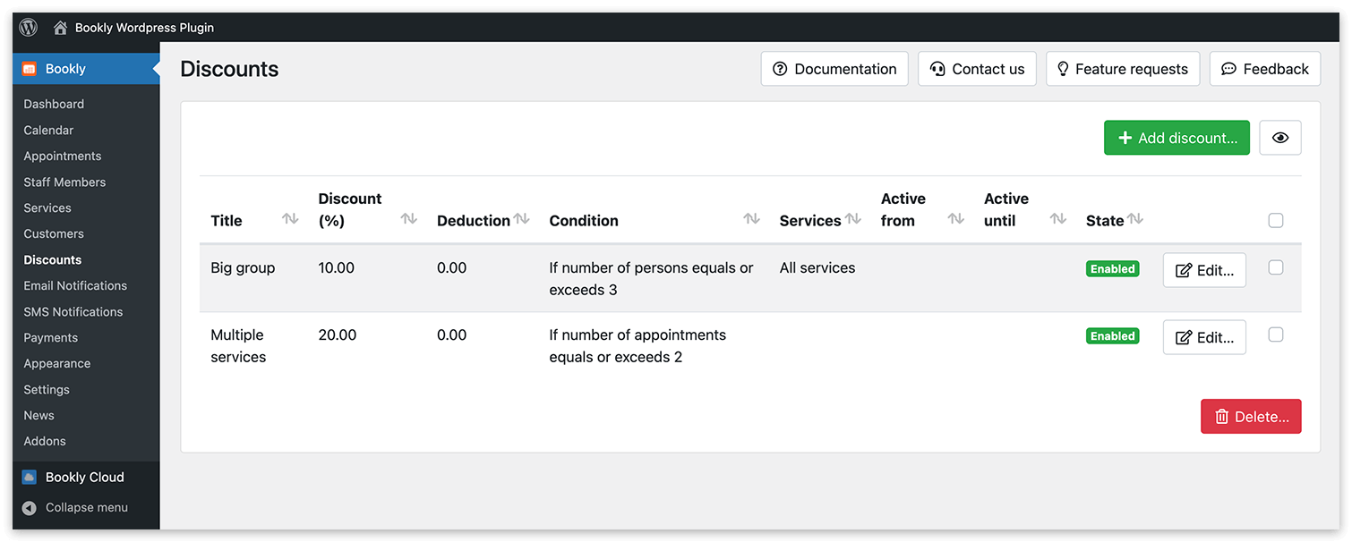Navigate to Services in sidebar
This screenshot has height=542, width=1352.
coord(47,207)
